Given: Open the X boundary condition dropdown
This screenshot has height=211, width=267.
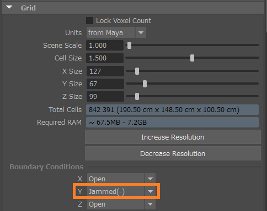Looking at the screenshot, I should point(121,179).
